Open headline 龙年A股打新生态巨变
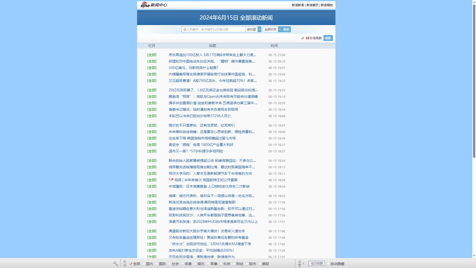The width and height of the screenshot is (476, 268). coord(201,250)
